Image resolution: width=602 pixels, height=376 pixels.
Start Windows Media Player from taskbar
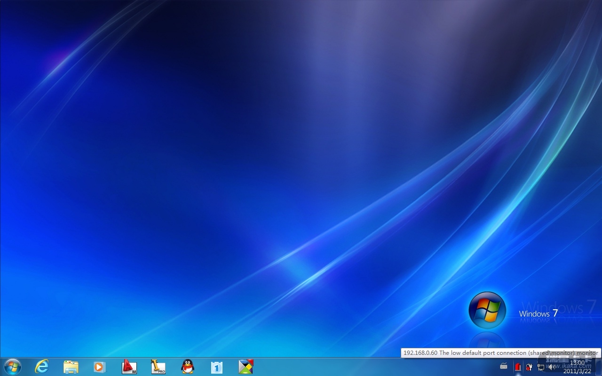[99, 367]
